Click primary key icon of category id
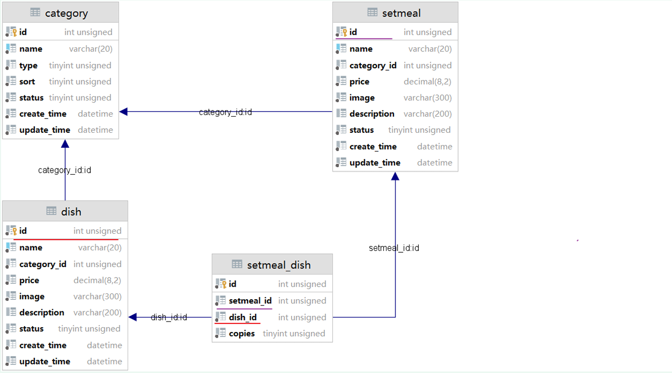 [11, 32]
